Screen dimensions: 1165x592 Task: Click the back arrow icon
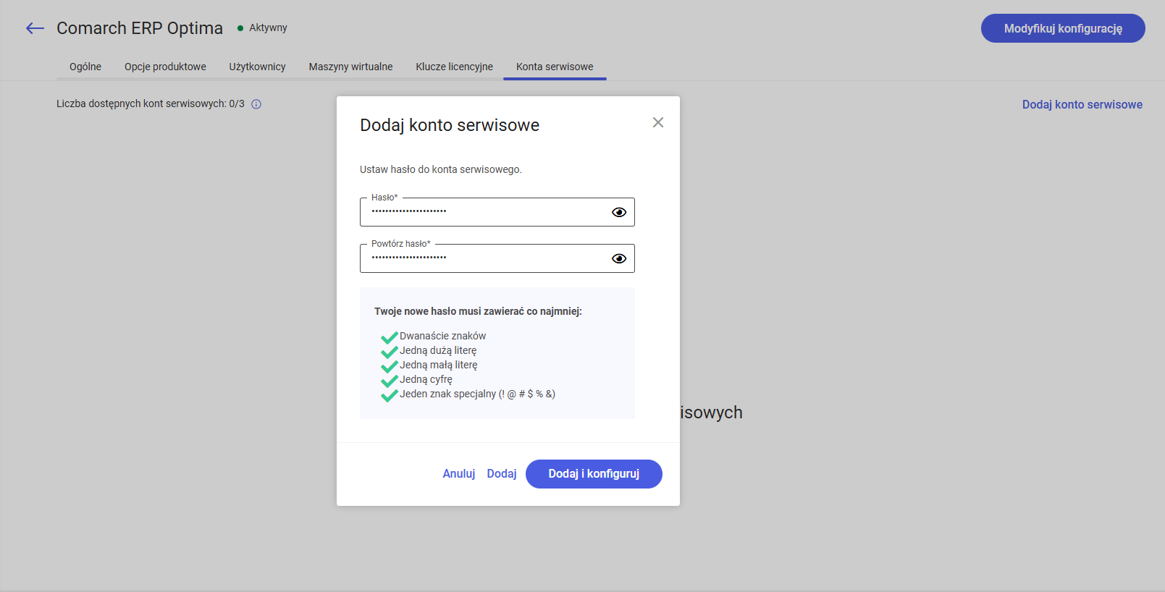35,28
